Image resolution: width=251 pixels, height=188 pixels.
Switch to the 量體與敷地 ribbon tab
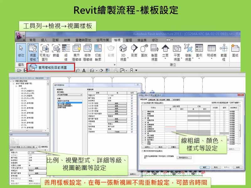[83, 40]
